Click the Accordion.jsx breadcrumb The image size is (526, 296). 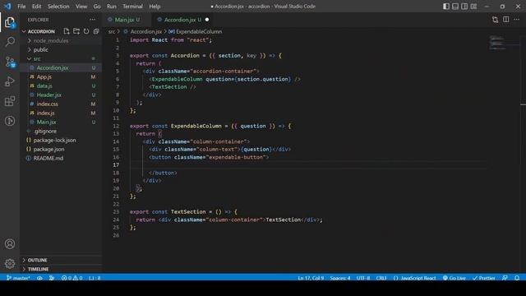146,31
